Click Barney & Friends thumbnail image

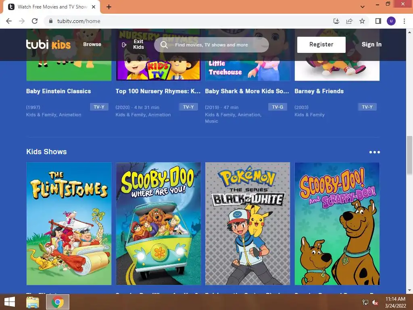coord(337,71)
